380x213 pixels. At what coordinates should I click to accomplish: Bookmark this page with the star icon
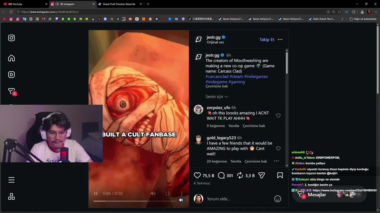coord(339,12)
